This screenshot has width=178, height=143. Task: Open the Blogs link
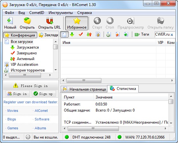[11, 119]
